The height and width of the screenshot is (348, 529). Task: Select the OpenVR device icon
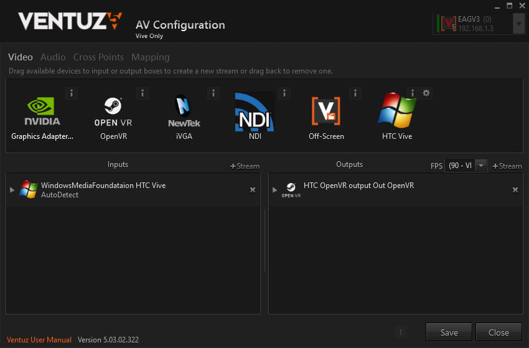(x=113, y=112)
